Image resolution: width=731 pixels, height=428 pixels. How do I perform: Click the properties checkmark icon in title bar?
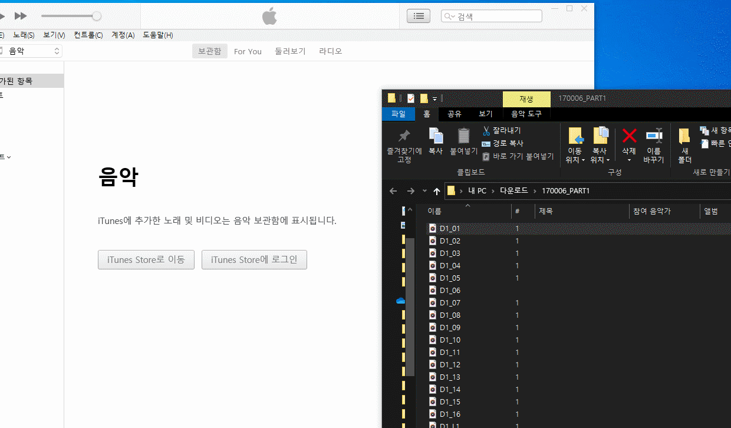(x=411, y=98)
